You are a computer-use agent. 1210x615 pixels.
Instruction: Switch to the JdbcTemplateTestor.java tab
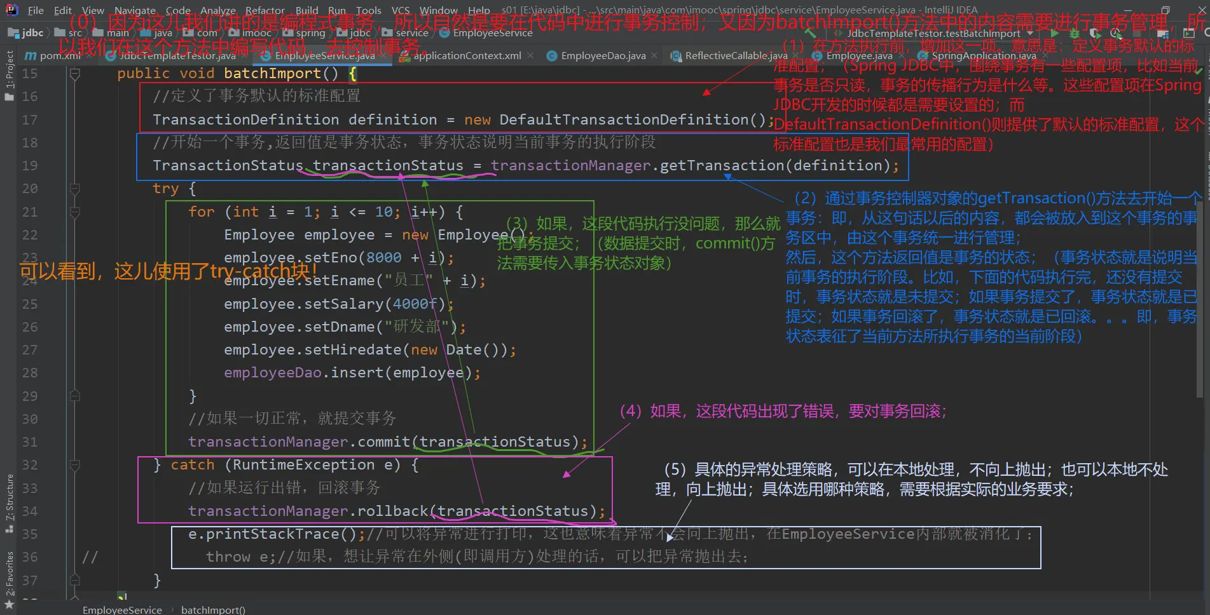[172, 56]
